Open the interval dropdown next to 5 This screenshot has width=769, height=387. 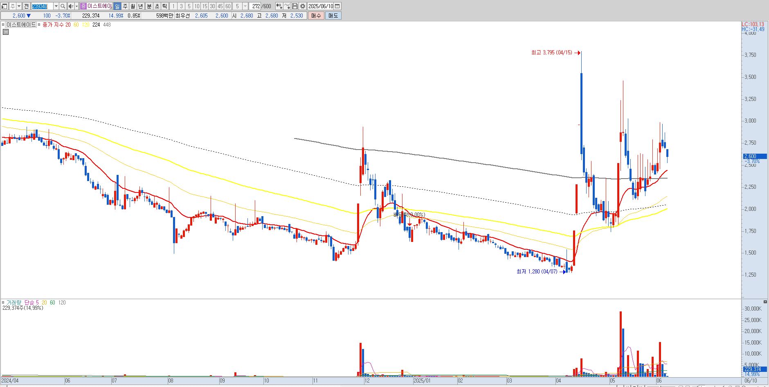(x=245, y=6)
